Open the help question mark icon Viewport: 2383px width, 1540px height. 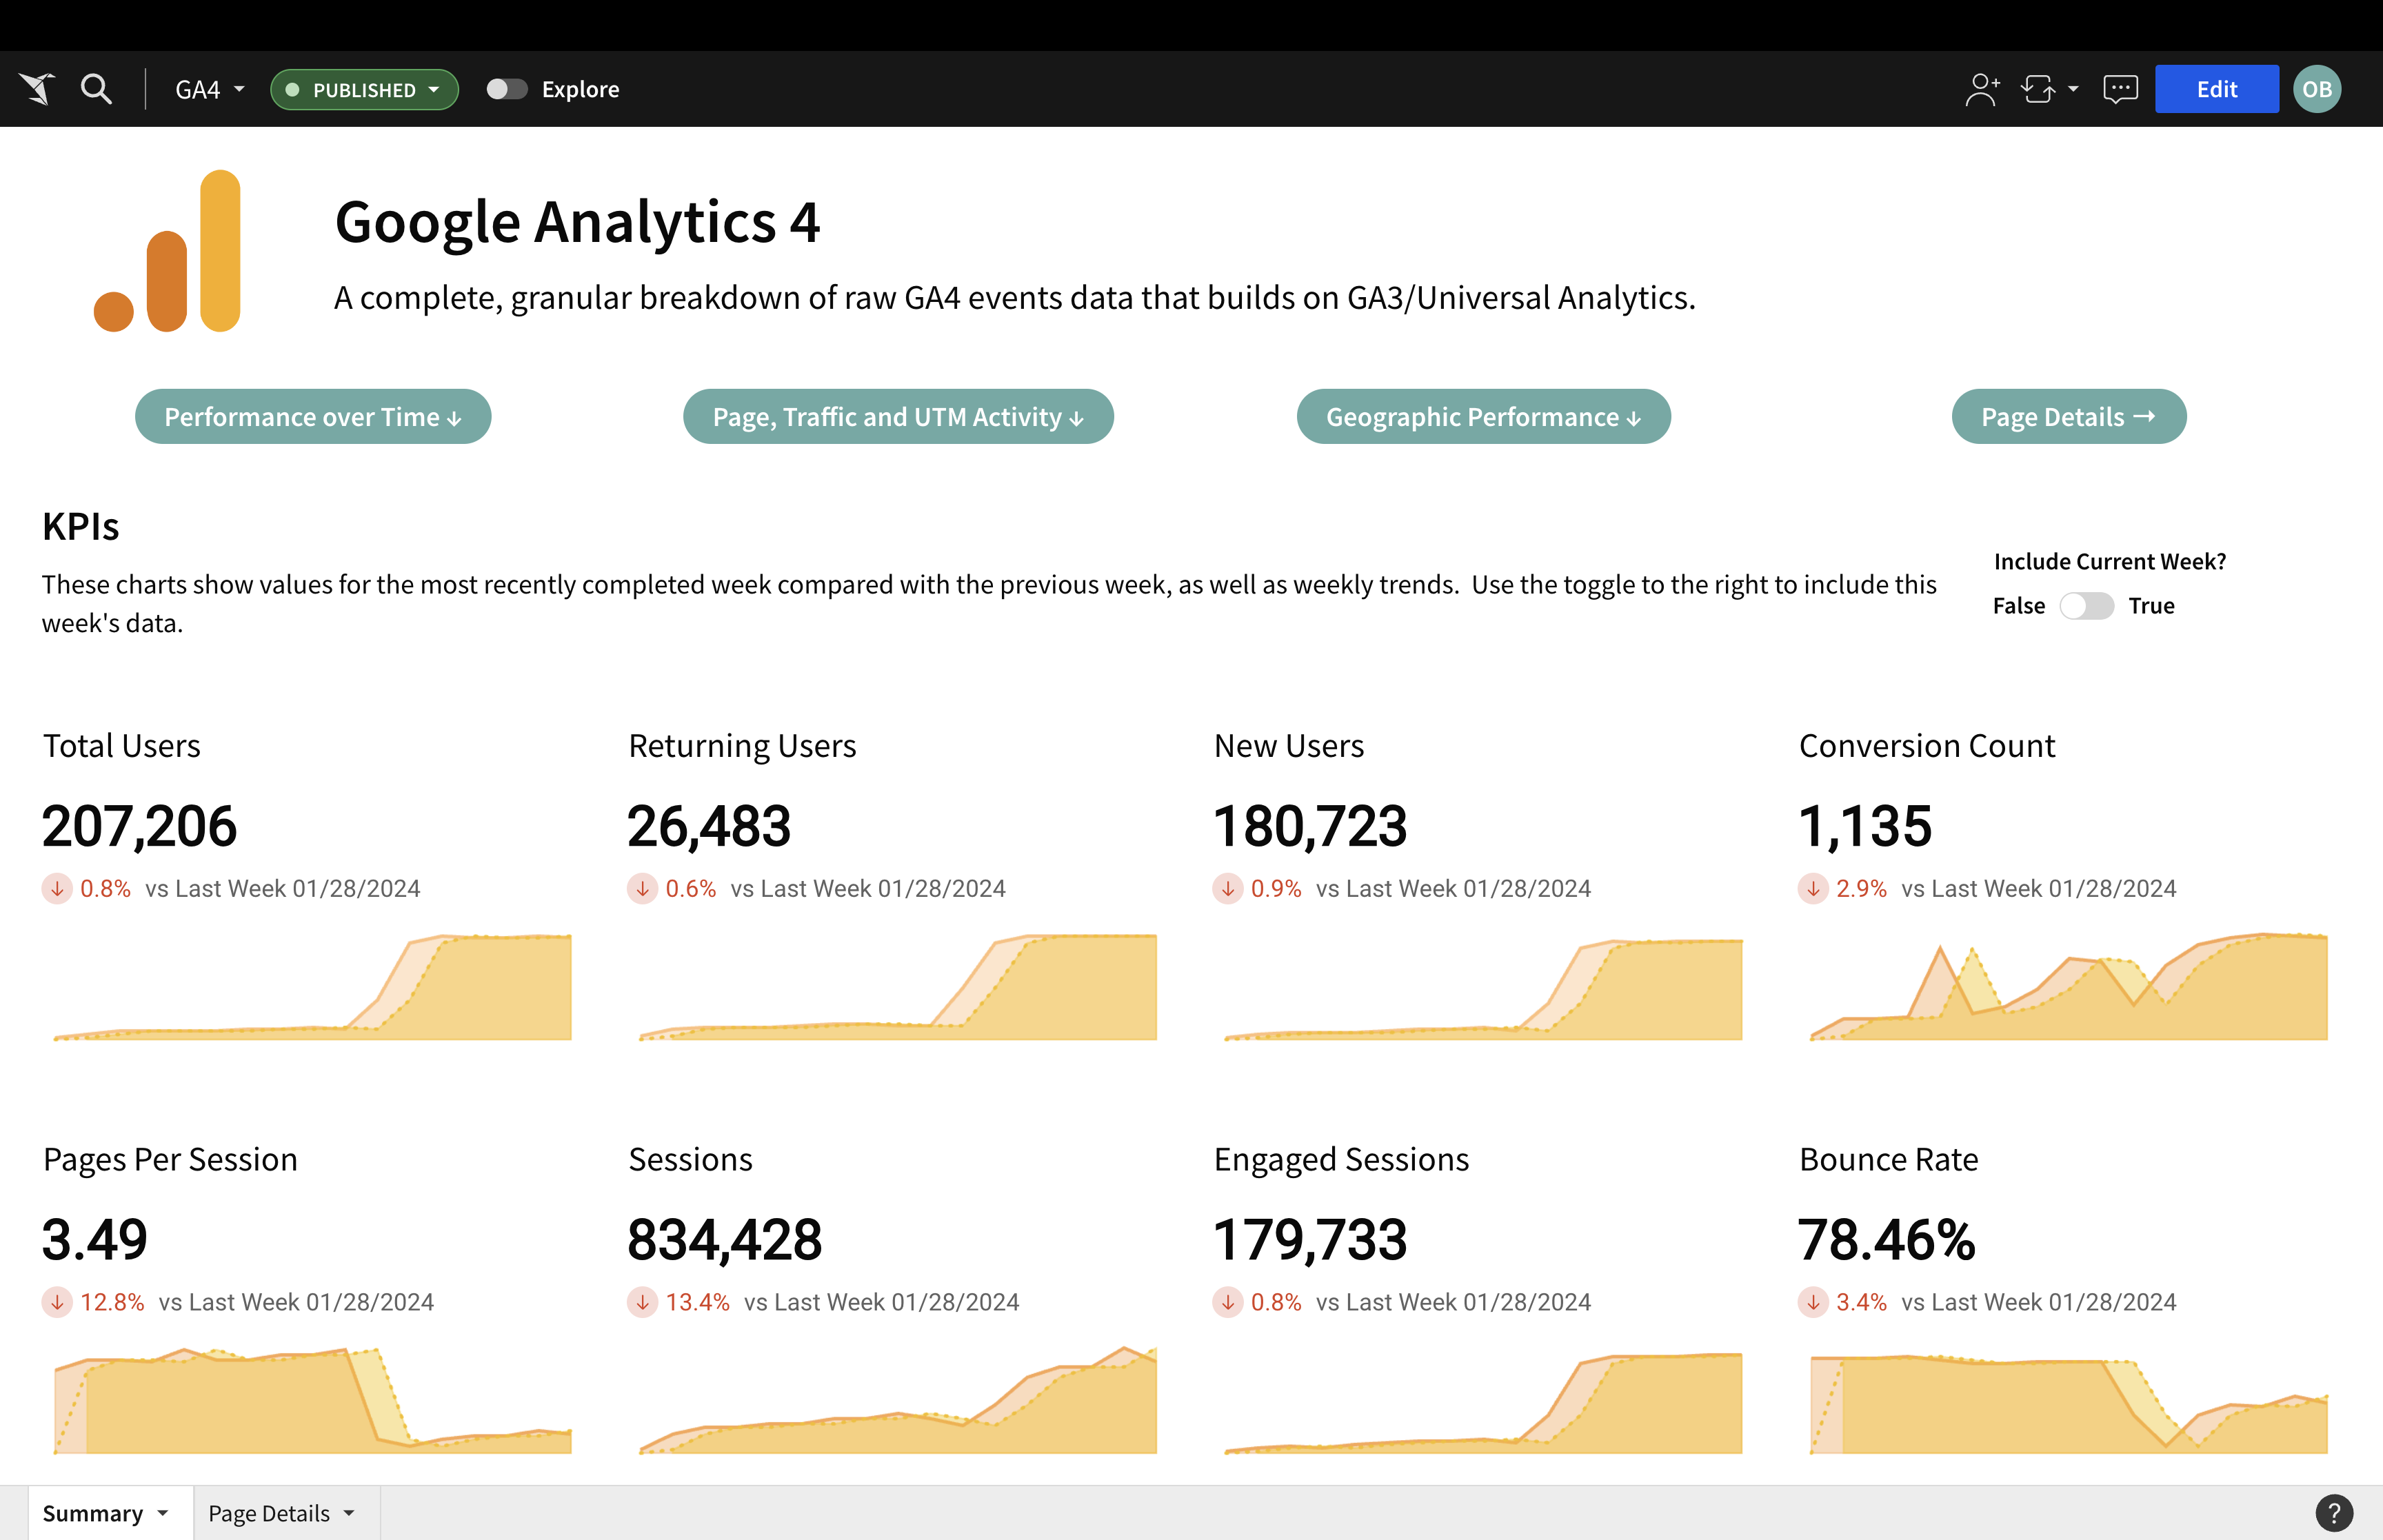pos(2333,1512)
